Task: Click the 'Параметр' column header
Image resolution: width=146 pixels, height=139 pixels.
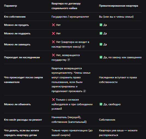Action: [x=10, y=6]
